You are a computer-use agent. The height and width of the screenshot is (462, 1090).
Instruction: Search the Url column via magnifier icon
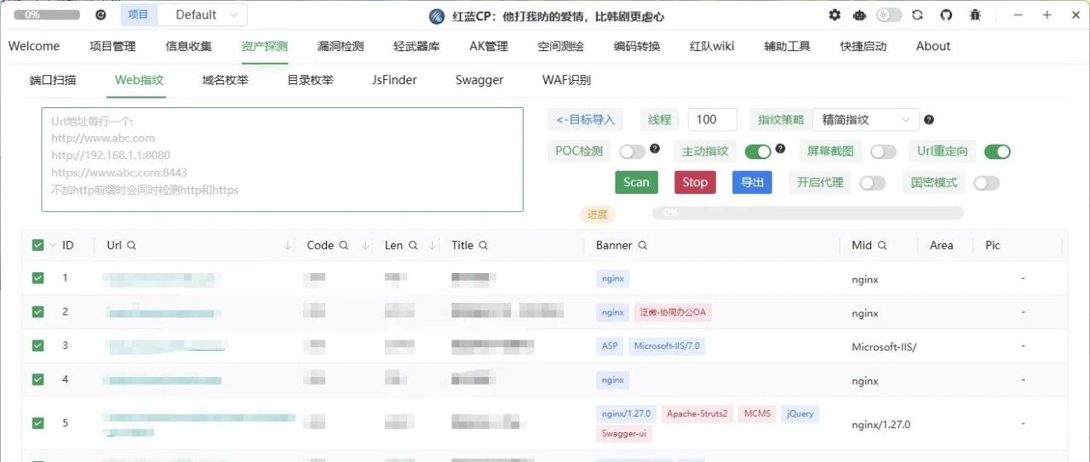point(131,245)
